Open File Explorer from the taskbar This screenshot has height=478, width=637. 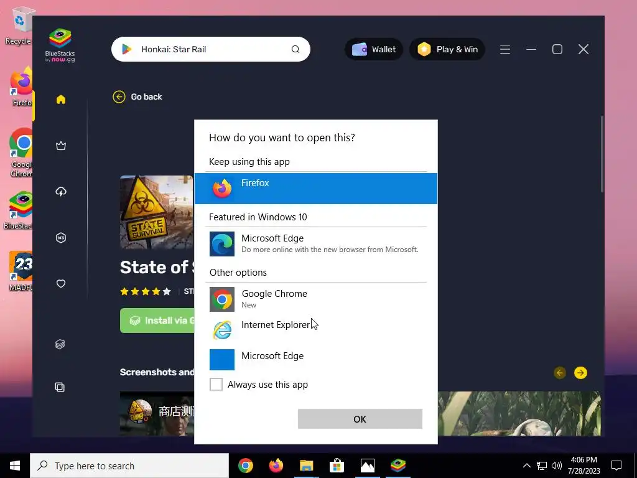pos(307,466)
